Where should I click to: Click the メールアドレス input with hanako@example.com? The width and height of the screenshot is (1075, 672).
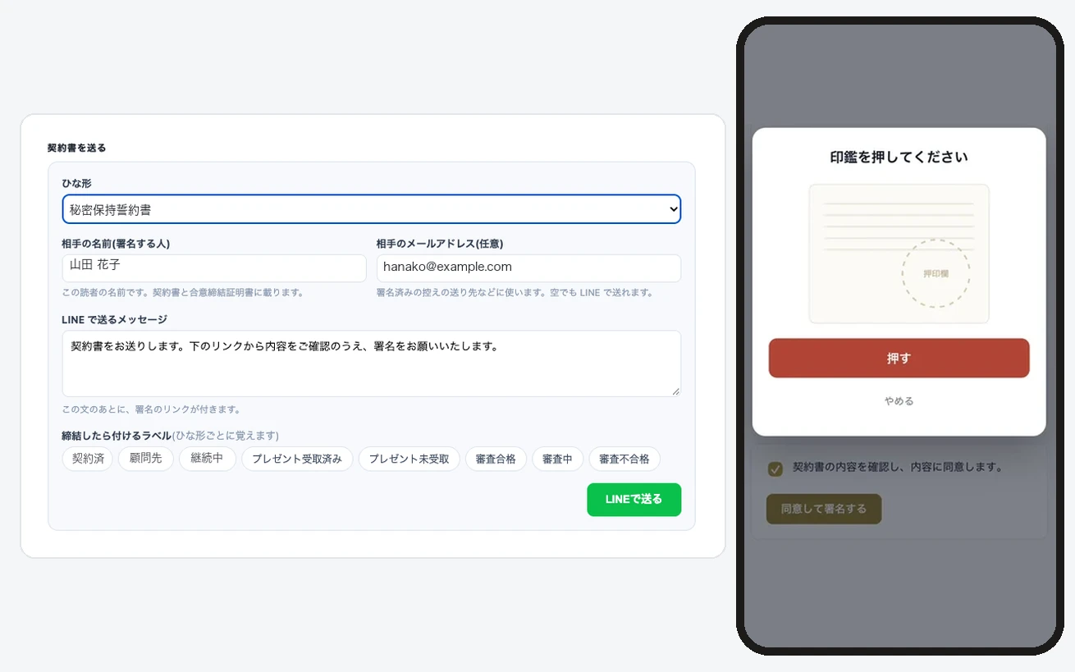point(528,267)
